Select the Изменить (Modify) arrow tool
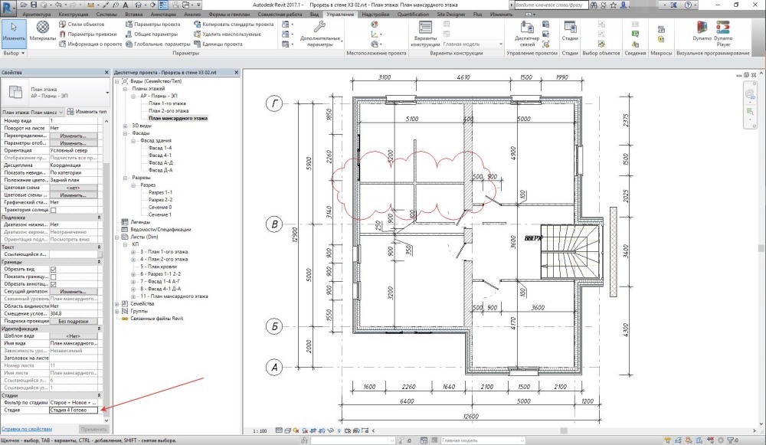The image size is (766, 445). [14, 31]
